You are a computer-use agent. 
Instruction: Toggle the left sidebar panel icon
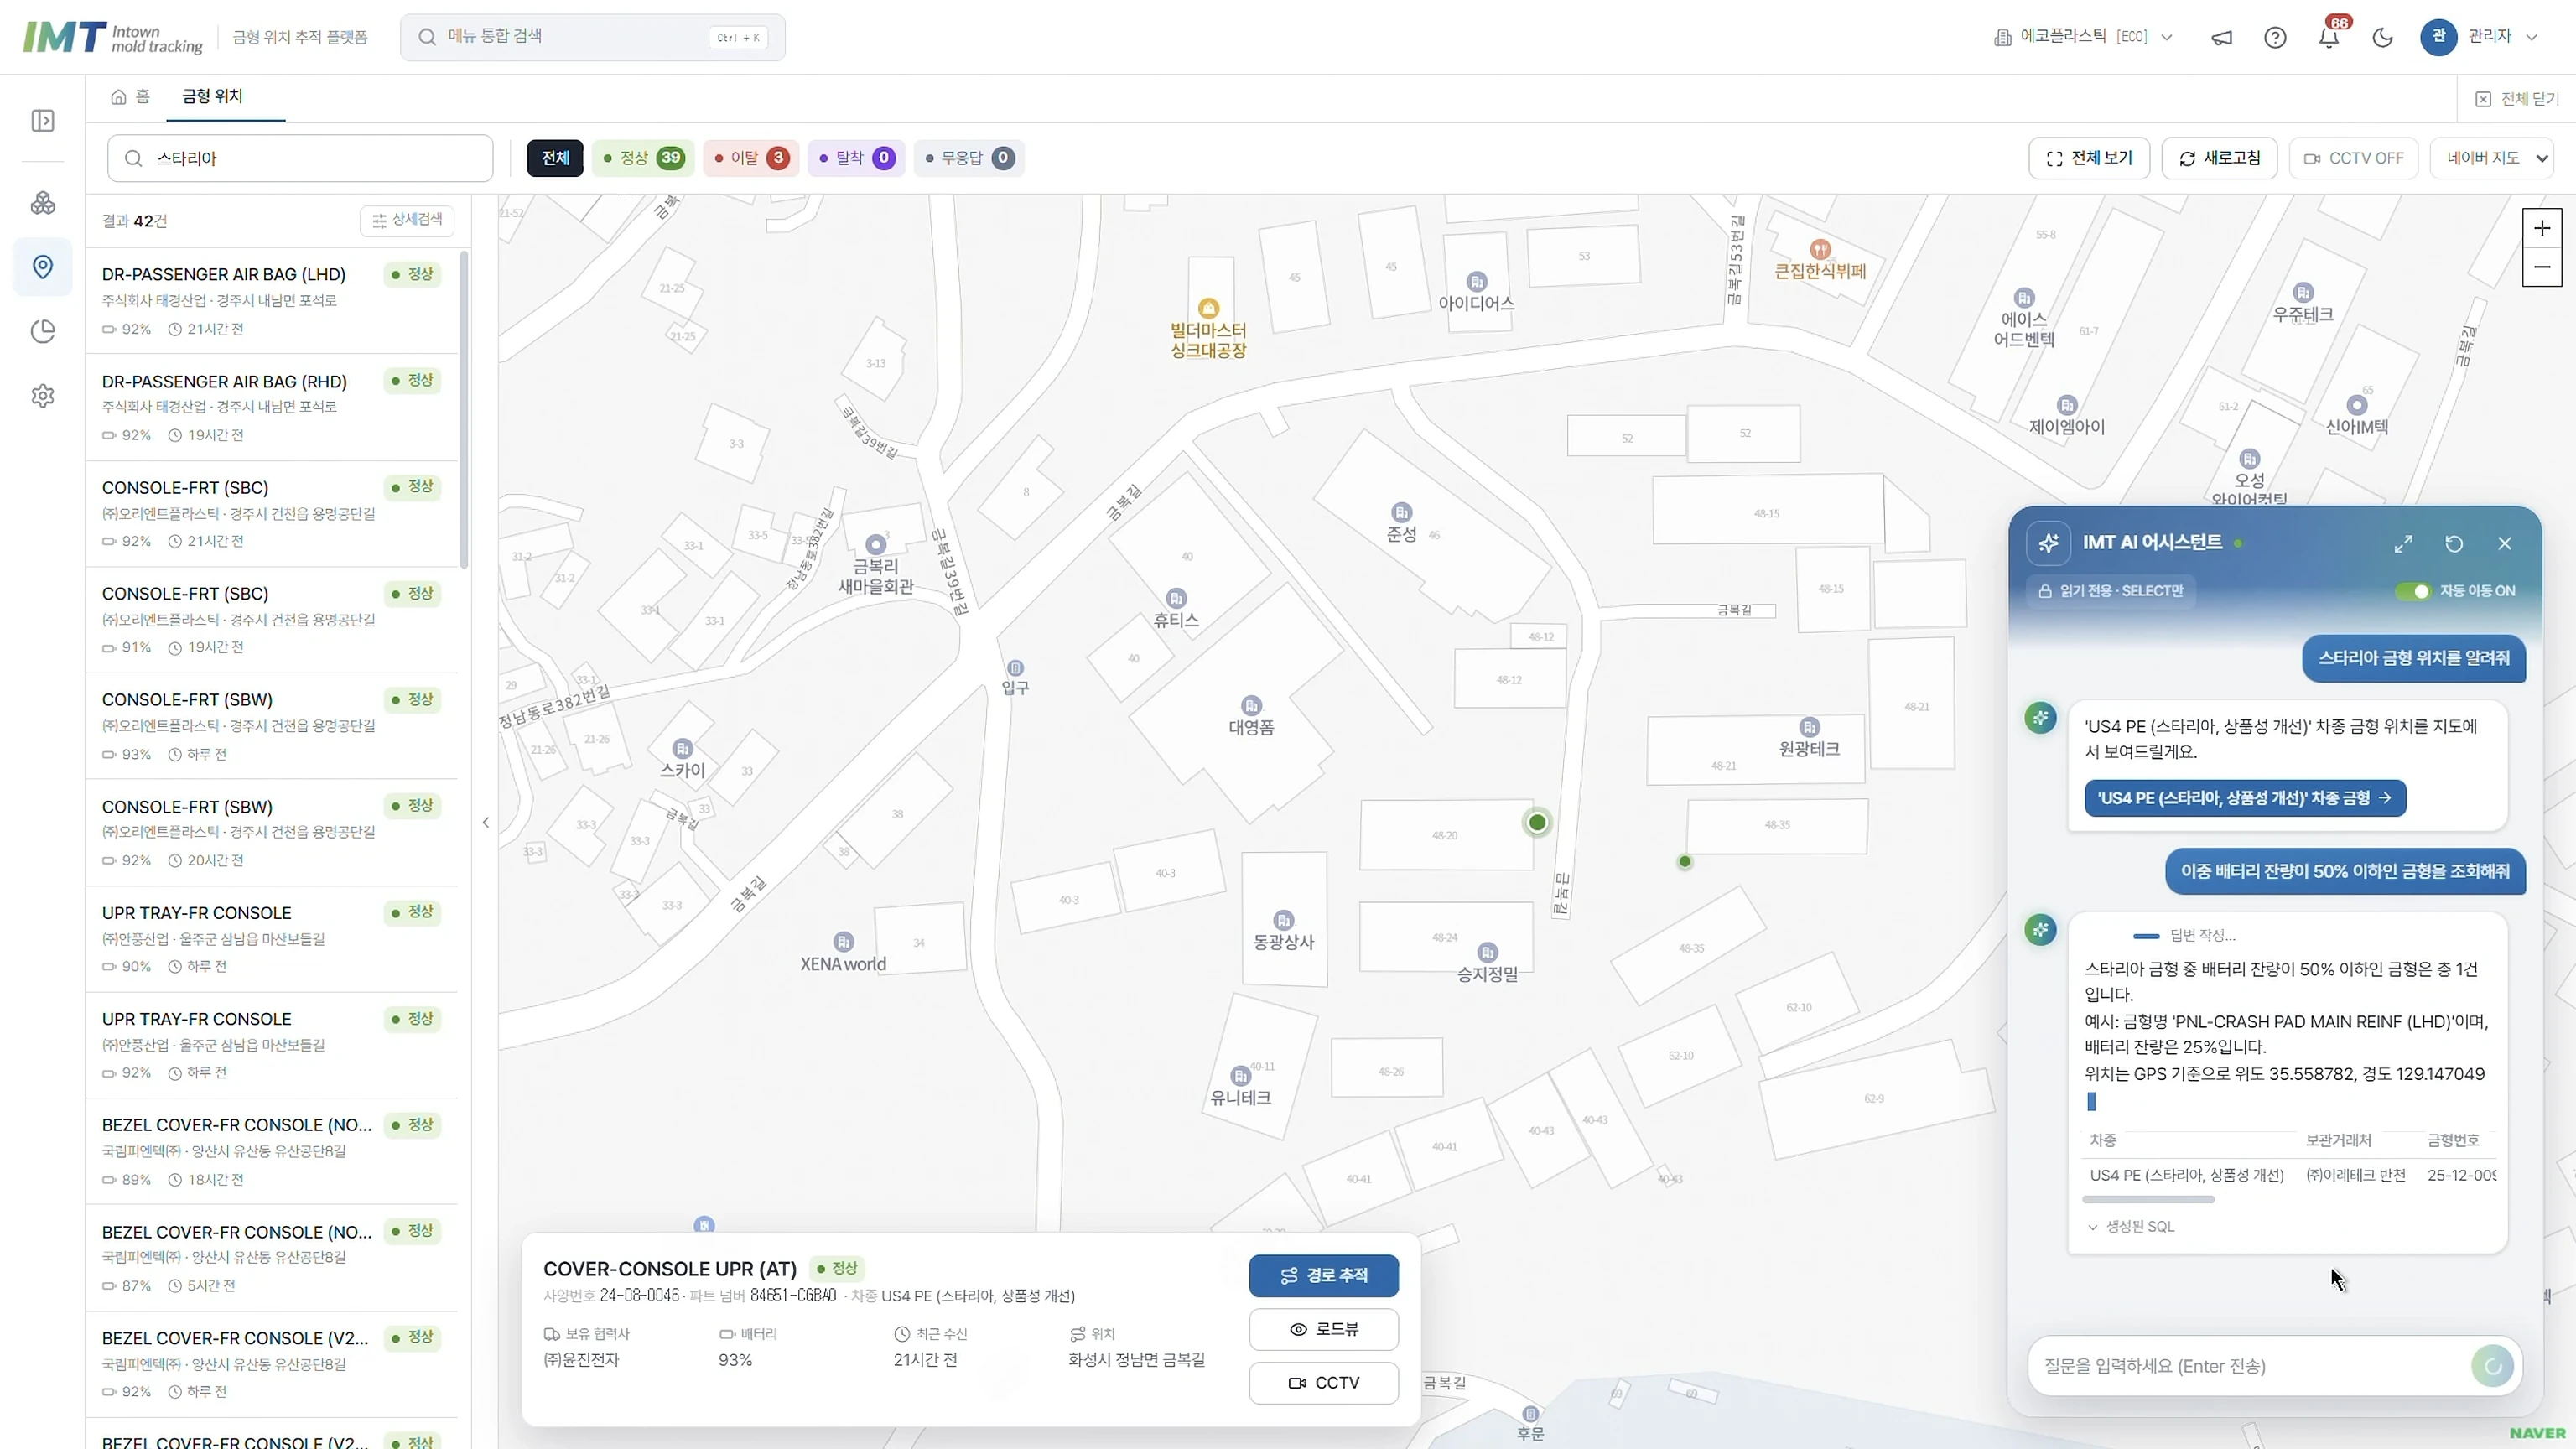pyautogui.click(x=43, y=121)
